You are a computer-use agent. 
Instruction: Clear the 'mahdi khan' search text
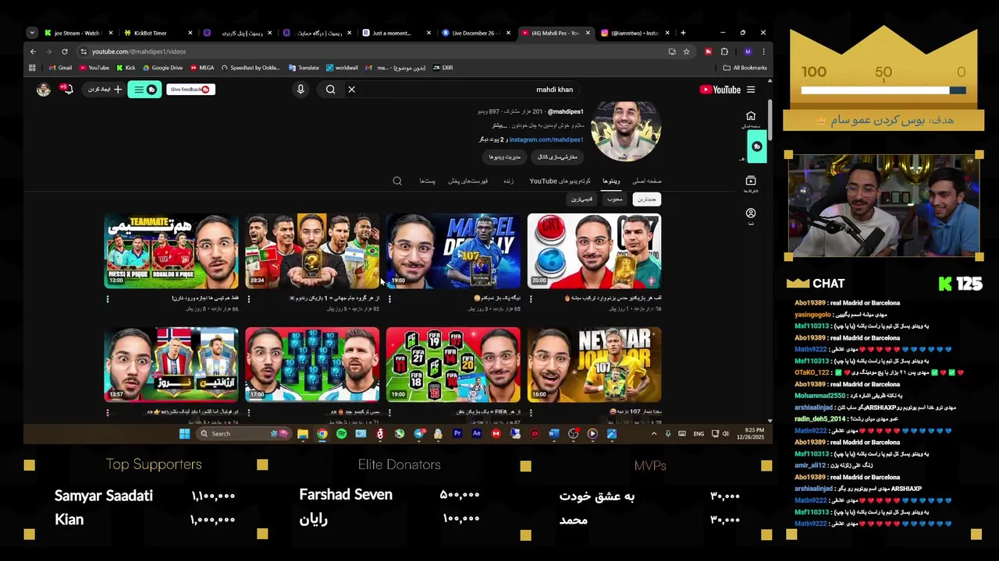click(x=351, y=90)
